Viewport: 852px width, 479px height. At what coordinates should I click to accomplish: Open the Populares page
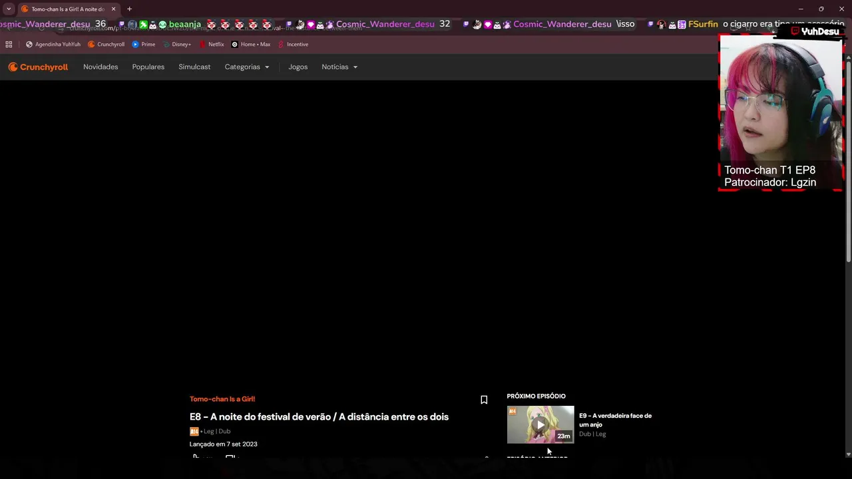pyautogui.click(x=148, y=67)
